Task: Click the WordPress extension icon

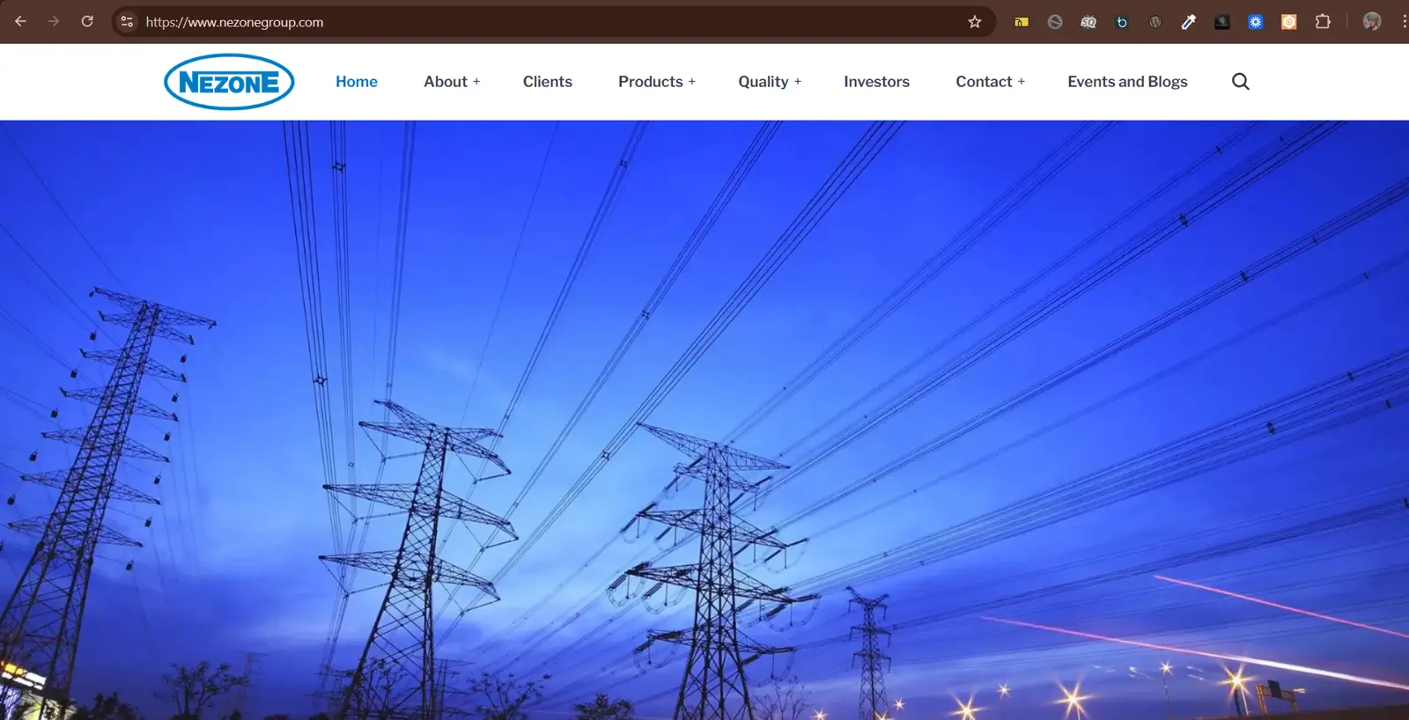Action: (x=1154, y=22)
